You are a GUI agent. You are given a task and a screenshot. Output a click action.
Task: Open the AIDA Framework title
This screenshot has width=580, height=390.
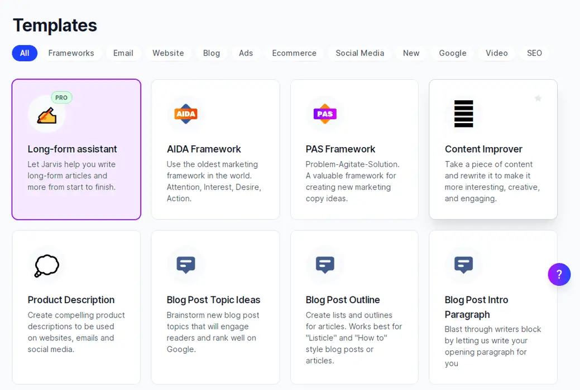203,149
